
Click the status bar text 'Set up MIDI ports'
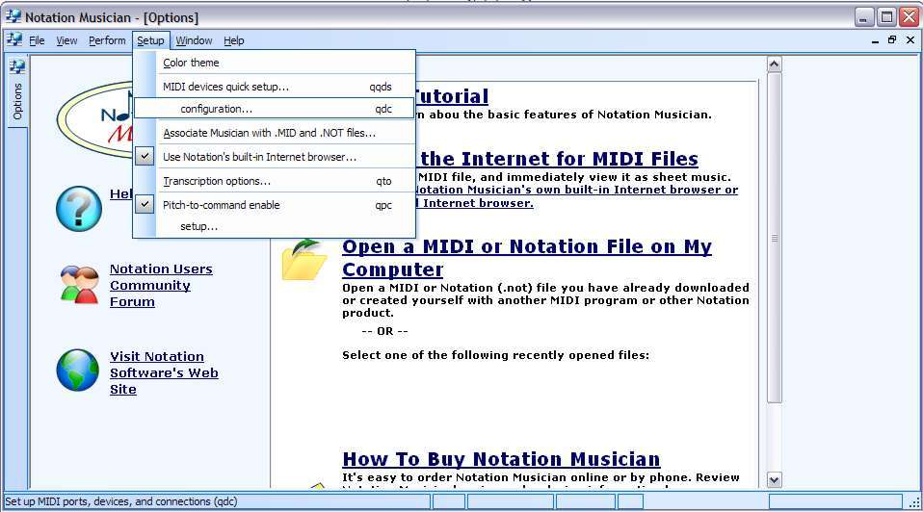(121, 501)
